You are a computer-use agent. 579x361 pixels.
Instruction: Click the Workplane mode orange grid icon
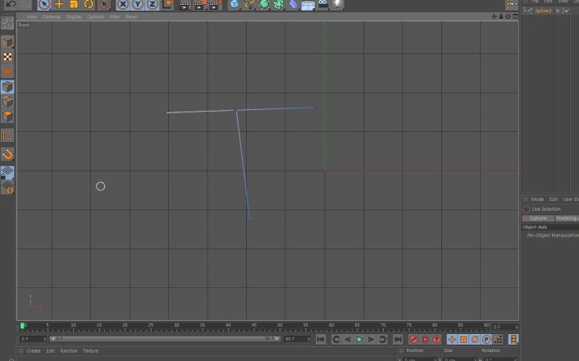coord(7,71)
